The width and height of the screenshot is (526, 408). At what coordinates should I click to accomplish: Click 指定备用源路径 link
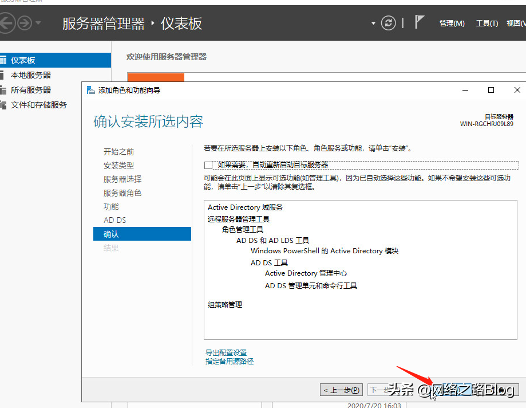click(230, 362)
